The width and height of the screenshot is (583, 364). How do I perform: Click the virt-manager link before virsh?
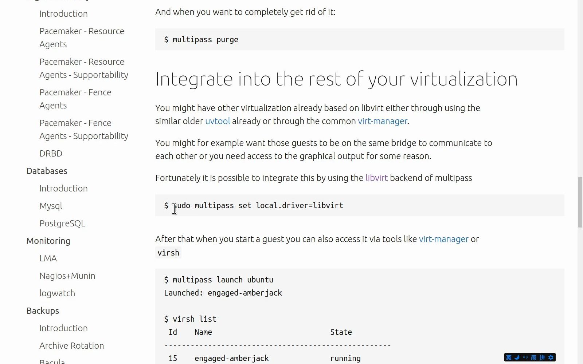tap(443, 239)
